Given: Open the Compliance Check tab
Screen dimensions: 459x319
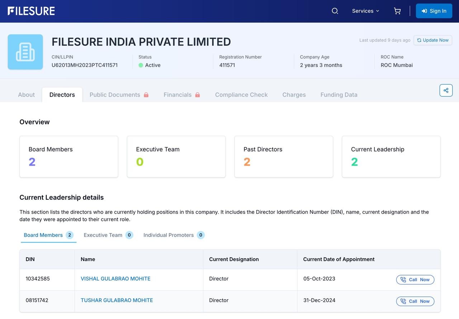Looking at the screenshot, I should coord(241,95).
